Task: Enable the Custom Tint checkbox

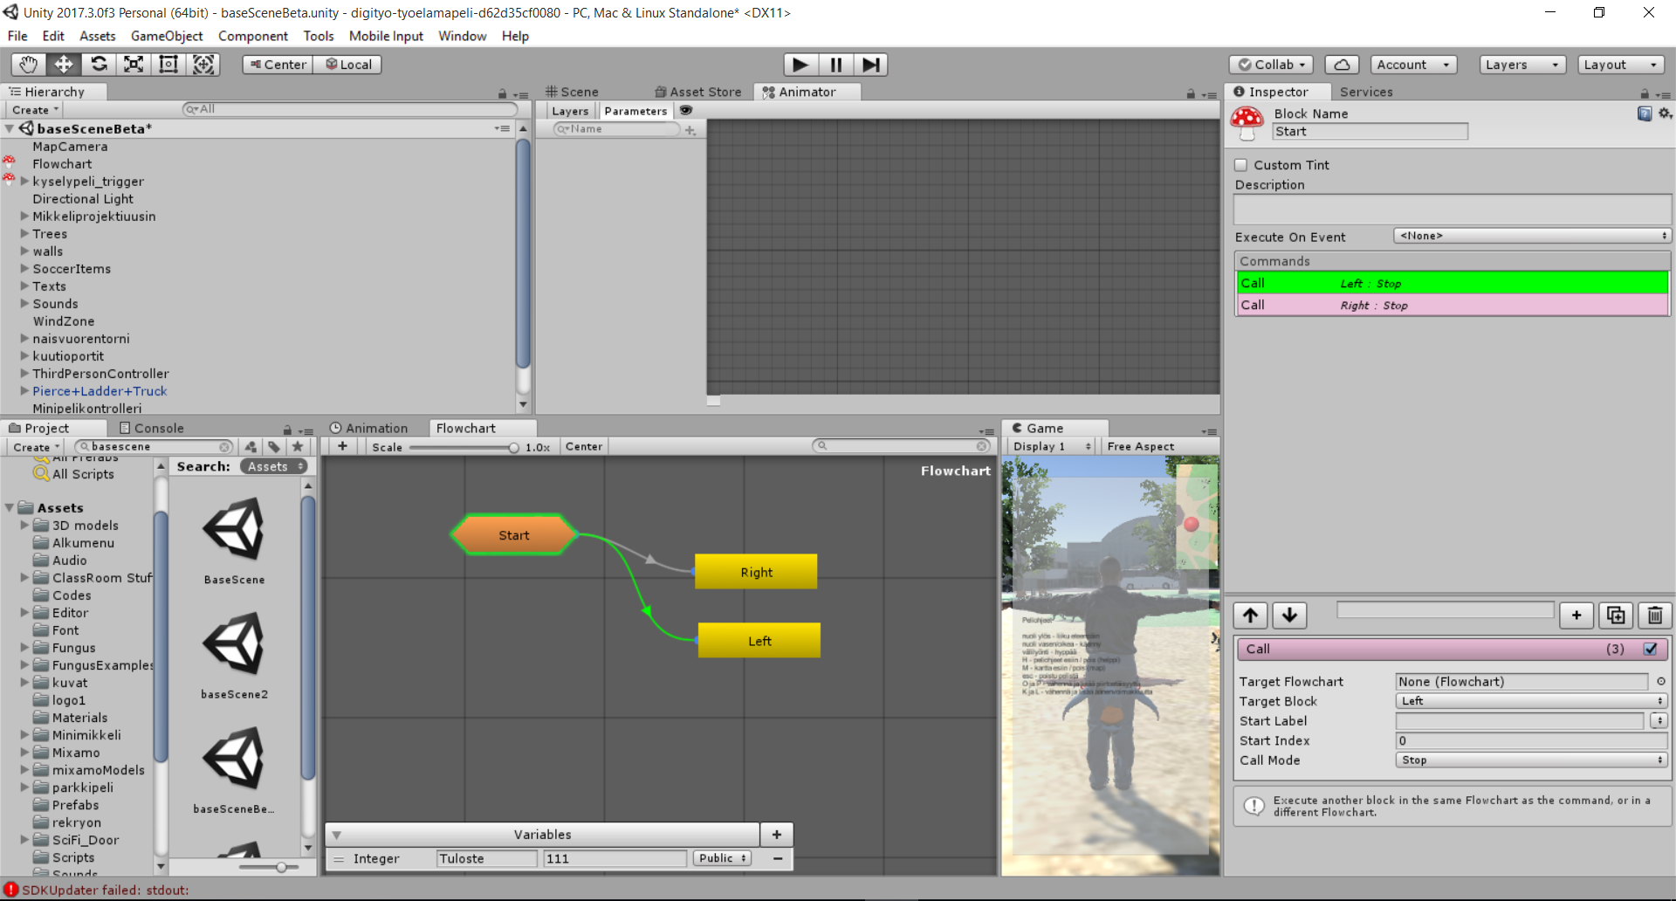Action: [1241, 165]
